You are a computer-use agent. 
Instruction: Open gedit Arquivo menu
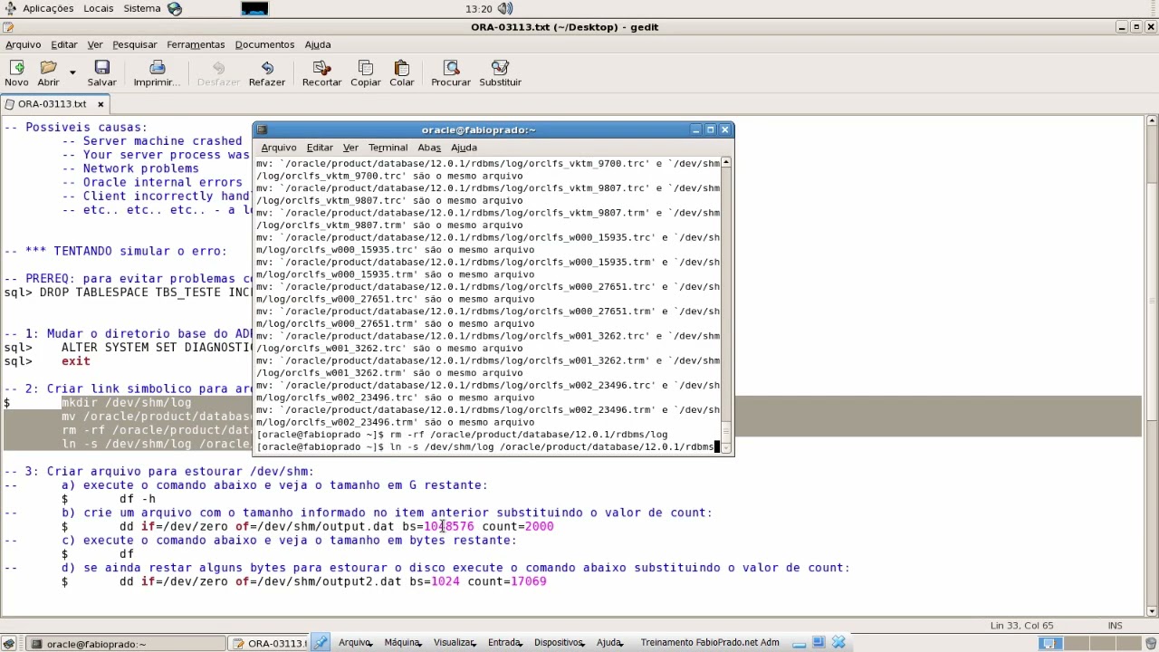(x=24, y=44)
